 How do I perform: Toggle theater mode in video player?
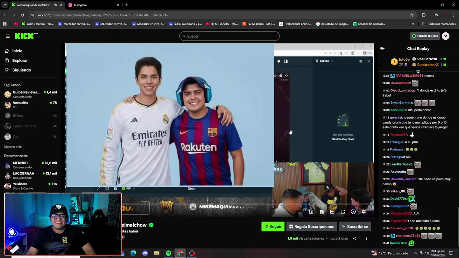(332, 212)
